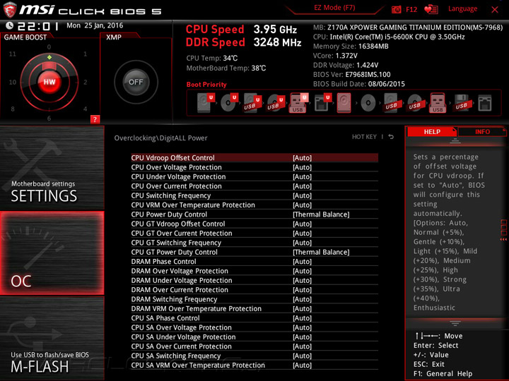Open DRAM Switching Frequency Auto value
This screenshot has height=381, width=509.
coord(302,299)
